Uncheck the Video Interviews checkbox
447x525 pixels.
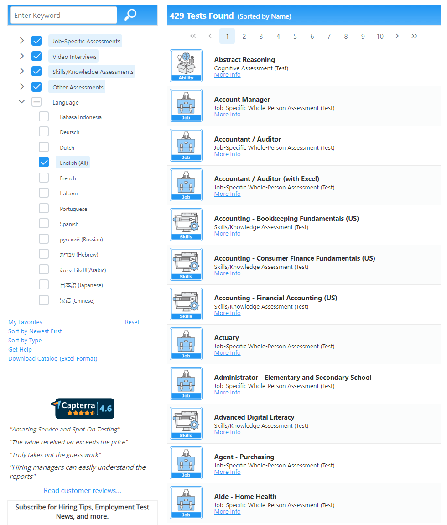36,56
